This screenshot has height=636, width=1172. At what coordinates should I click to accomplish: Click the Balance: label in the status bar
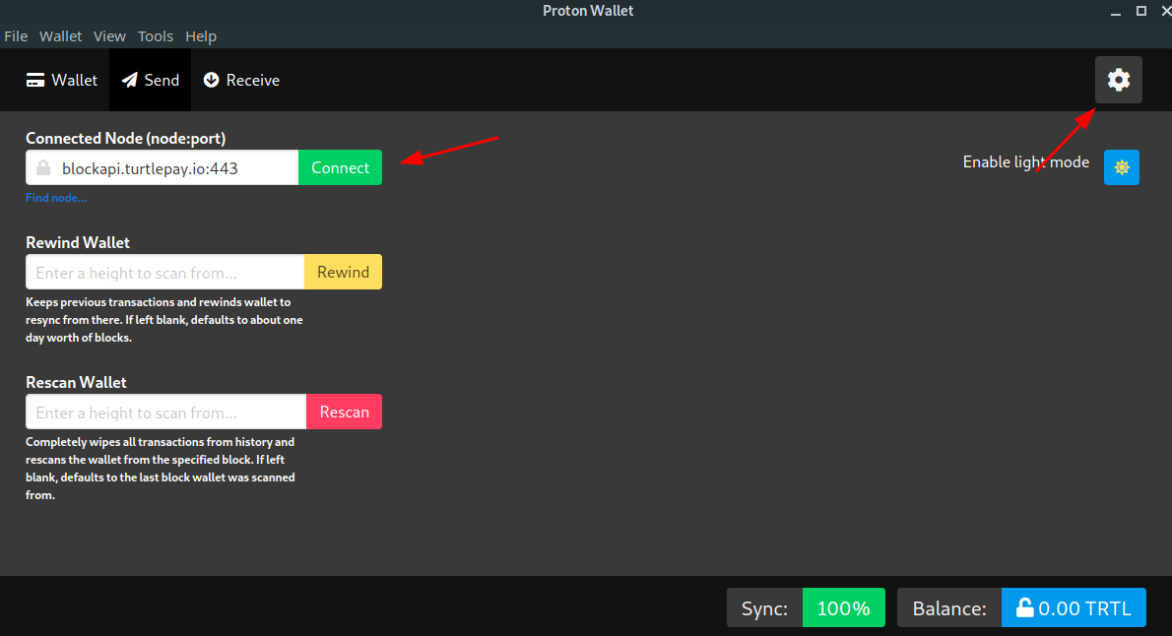click(x=949, y=607)
